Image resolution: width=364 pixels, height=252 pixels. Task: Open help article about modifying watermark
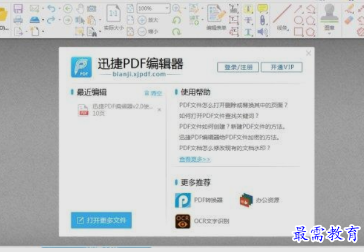click(225, 148)
